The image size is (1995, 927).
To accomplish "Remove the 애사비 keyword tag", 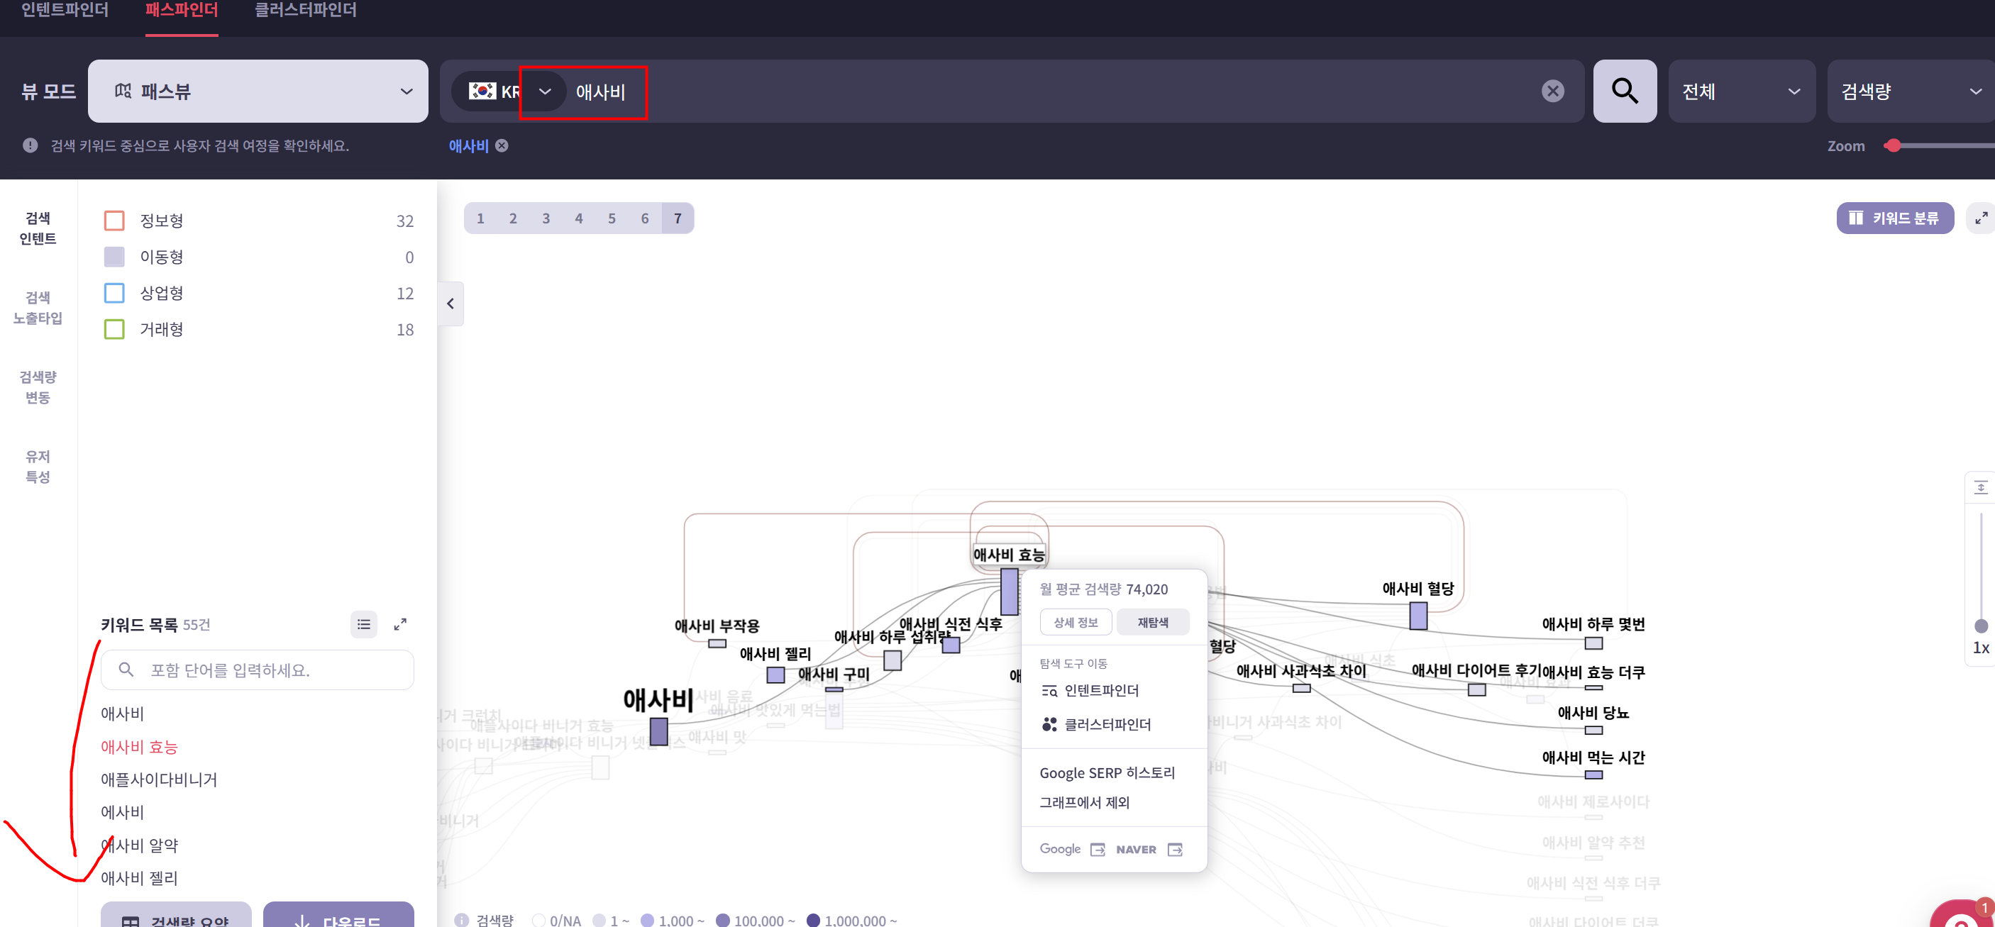I will (502, 145).
